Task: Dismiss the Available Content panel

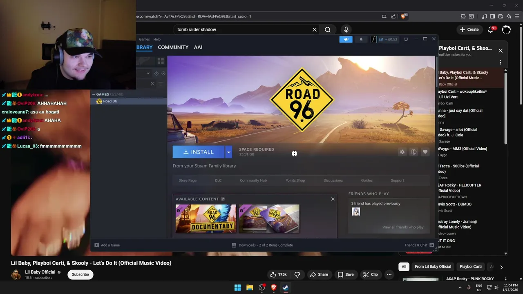Action: pos(333,199)
